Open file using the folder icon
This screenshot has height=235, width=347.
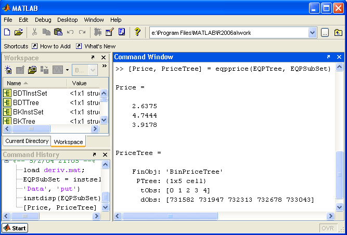coord(19,32)
